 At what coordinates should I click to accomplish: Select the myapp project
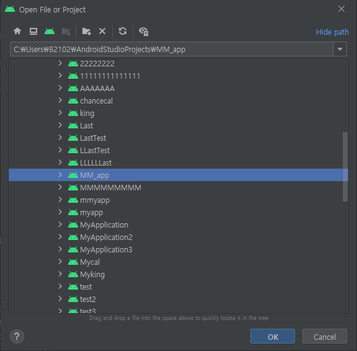[x=178, y=212]
